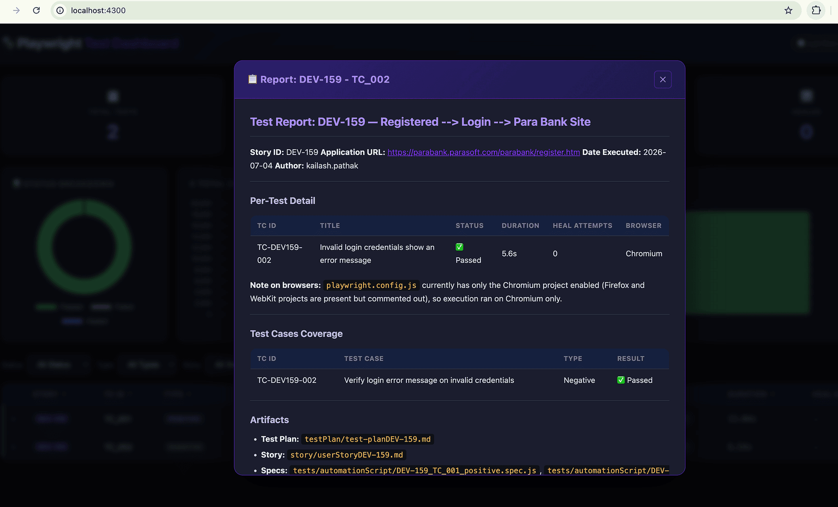
Task: Go forward in browser history
Action: 16,10
